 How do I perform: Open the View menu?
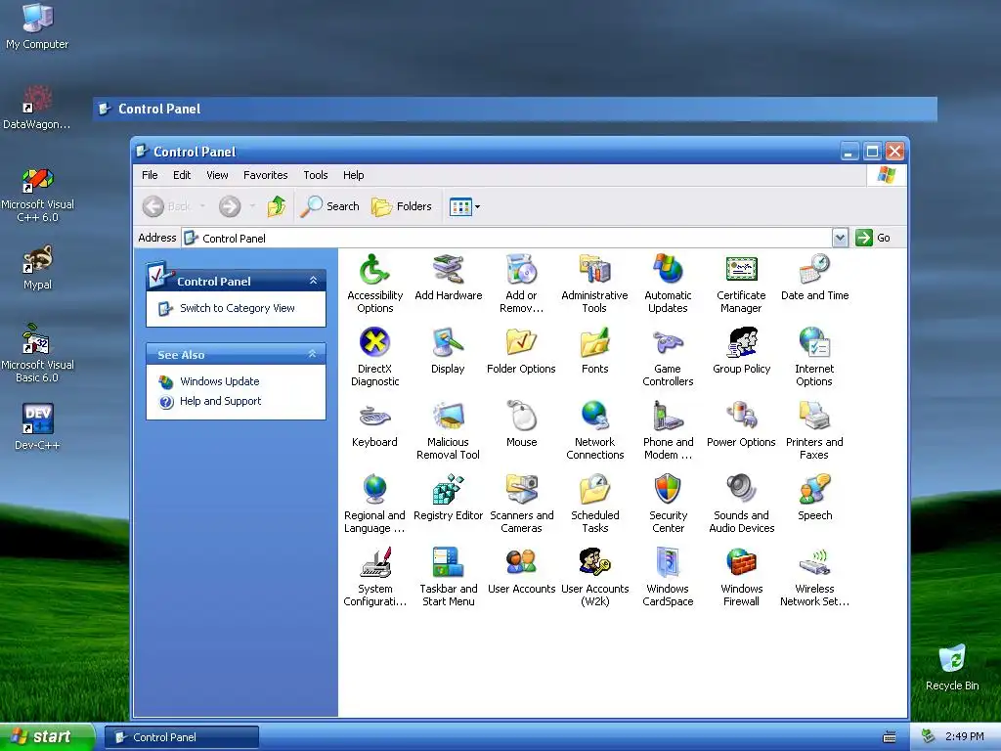click(217, 175)
